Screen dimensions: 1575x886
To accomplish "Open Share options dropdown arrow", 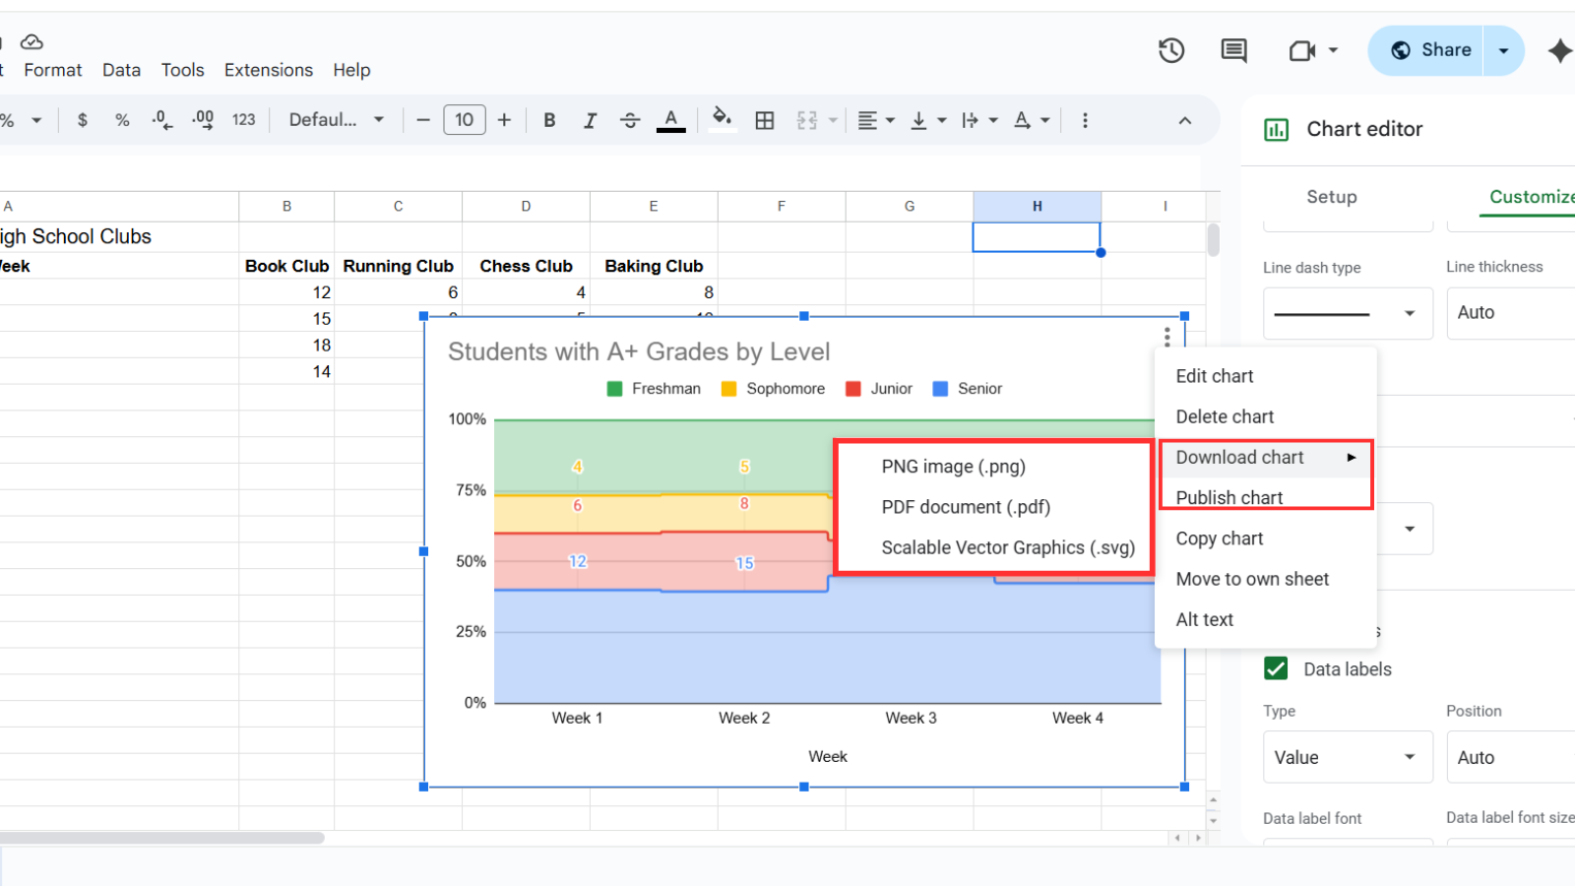I will click(1503, 50).
